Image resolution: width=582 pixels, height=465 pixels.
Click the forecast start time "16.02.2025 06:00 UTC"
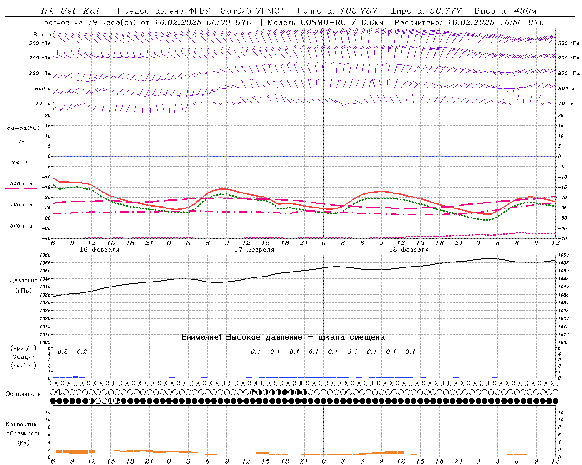point(203,22)
